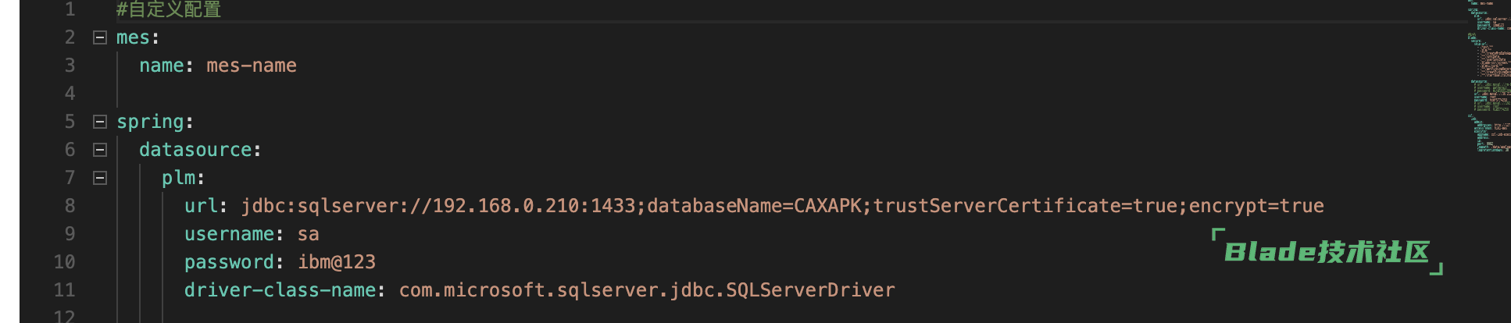Screen dimensions: 1511x323
Task: Click the code minimap preview
Action: pyautogui.click(x=1488, y=78)
